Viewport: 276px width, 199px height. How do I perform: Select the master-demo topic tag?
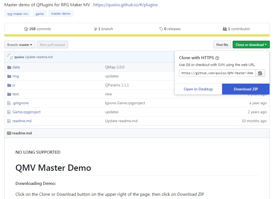tap(61, 14)
